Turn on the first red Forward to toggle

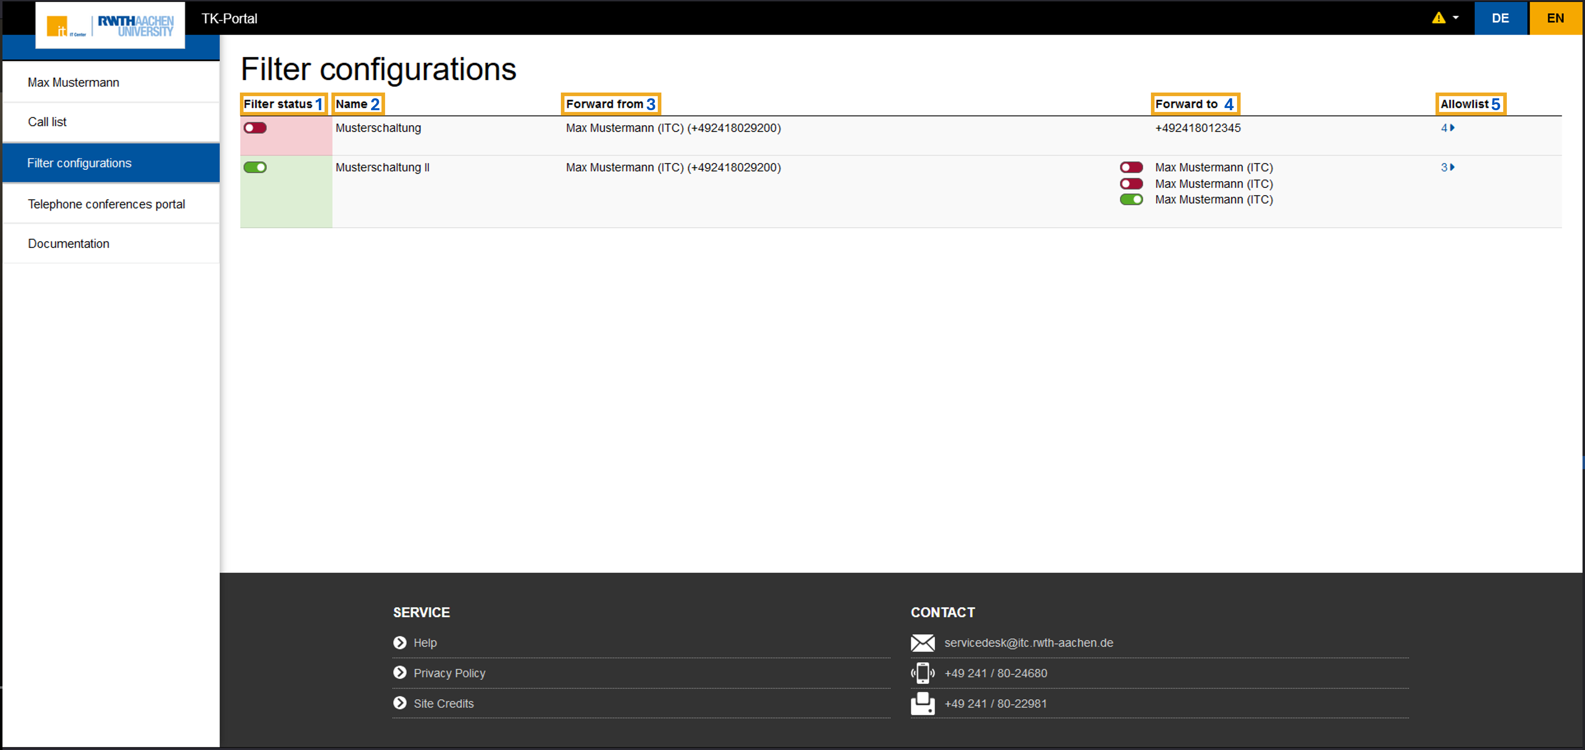click(x=1131, y=167)
